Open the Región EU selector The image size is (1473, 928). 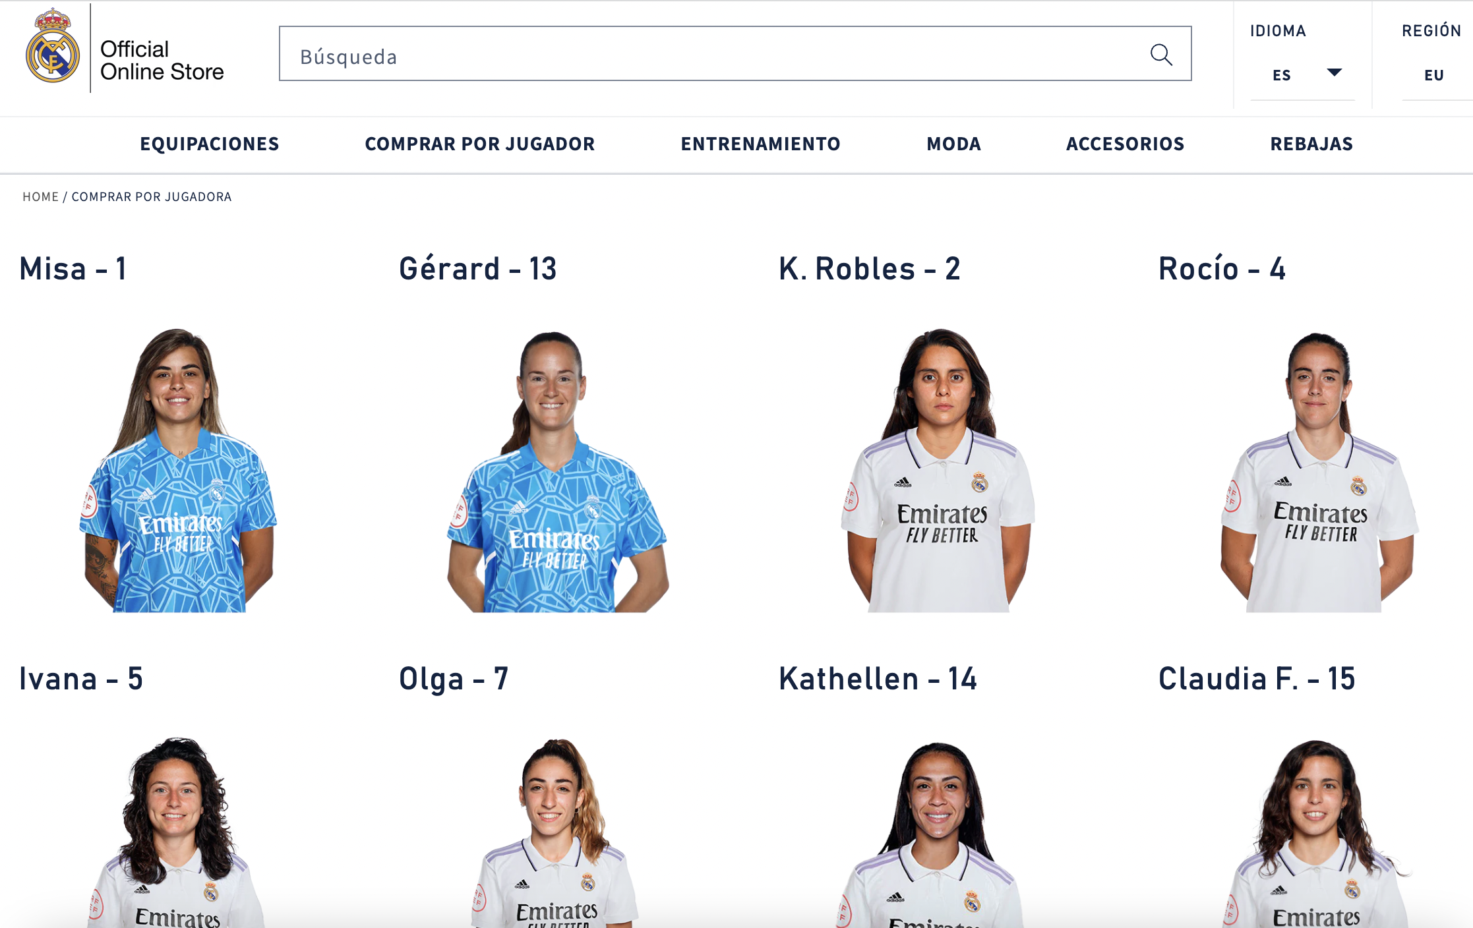tap(1435, 74)
